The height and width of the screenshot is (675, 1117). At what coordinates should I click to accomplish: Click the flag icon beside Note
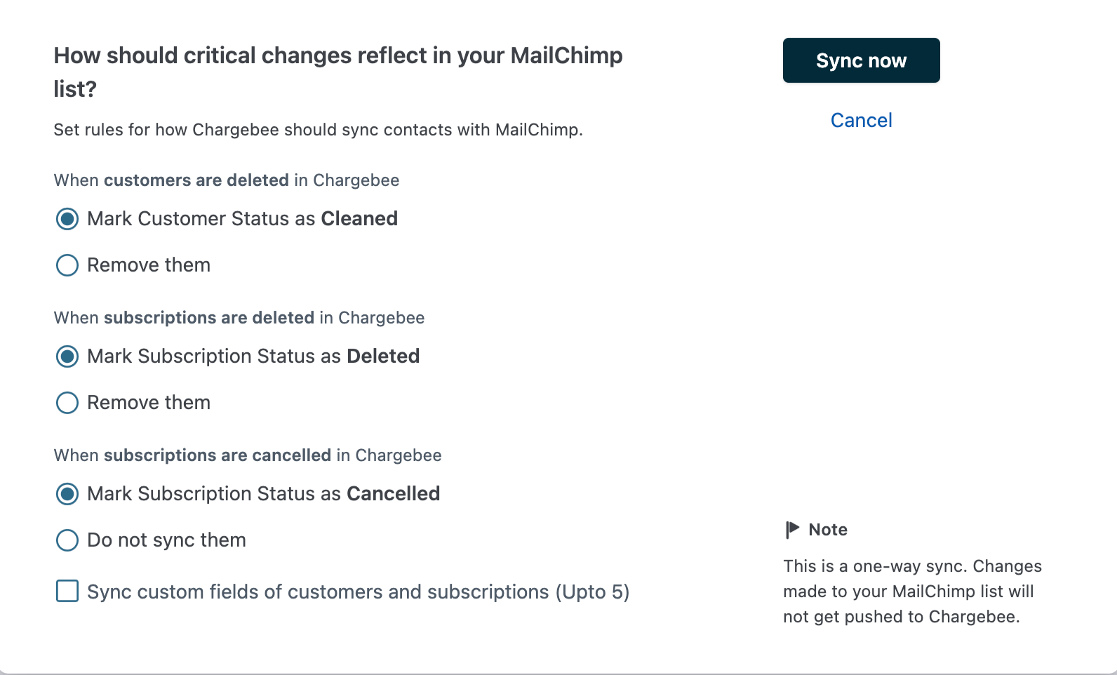pos(792,529)
